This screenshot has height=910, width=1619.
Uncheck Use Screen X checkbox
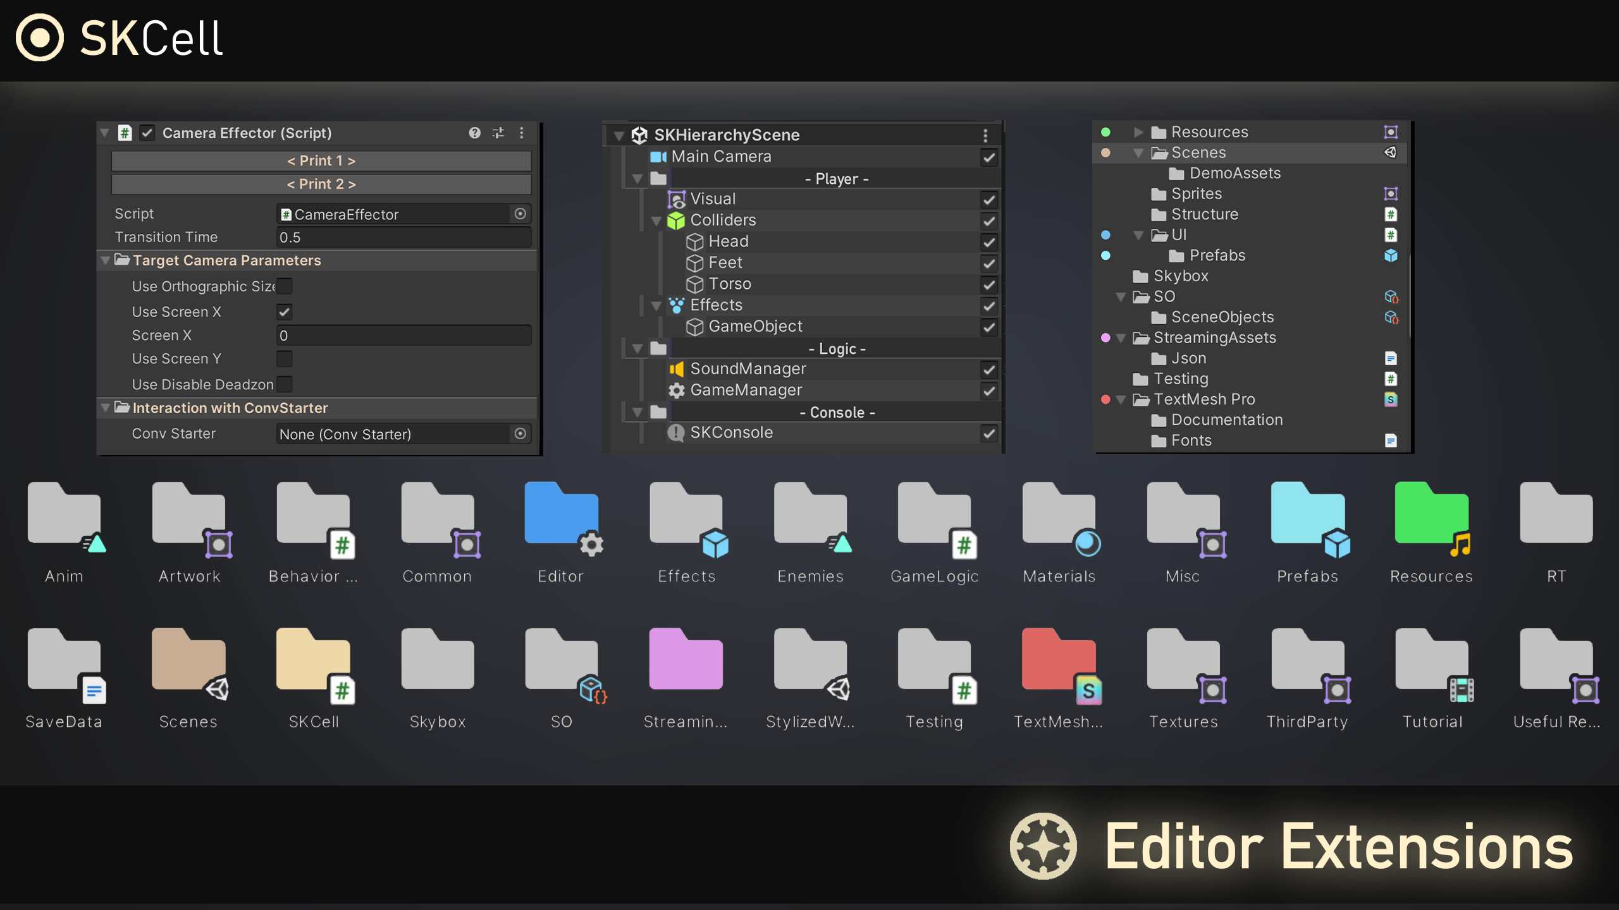285,312
